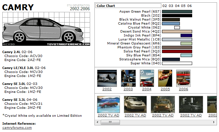Click the Stratosphere Mica (8Q0) label

point(140,59)
